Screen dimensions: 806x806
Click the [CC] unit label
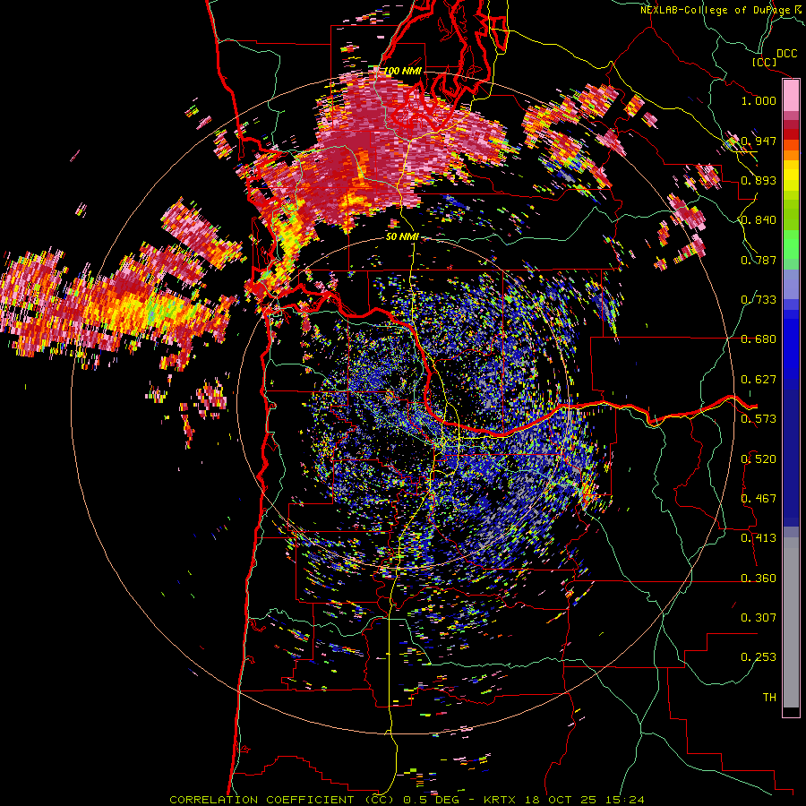[764, 62]
